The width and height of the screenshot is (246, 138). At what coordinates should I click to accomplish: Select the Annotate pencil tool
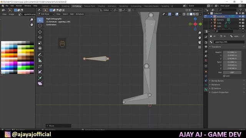40,54
